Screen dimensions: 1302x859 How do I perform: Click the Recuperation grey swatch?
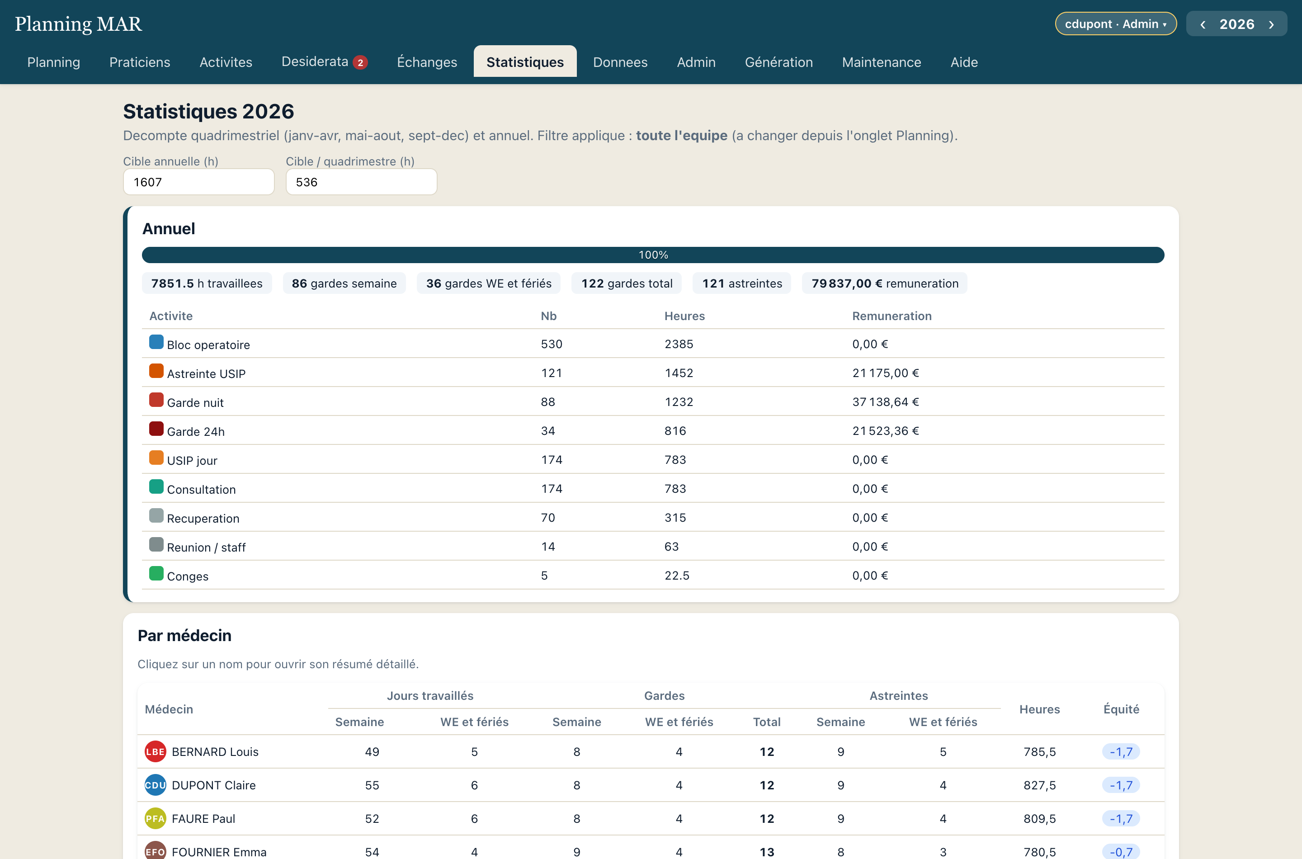(x=156, y=516)
